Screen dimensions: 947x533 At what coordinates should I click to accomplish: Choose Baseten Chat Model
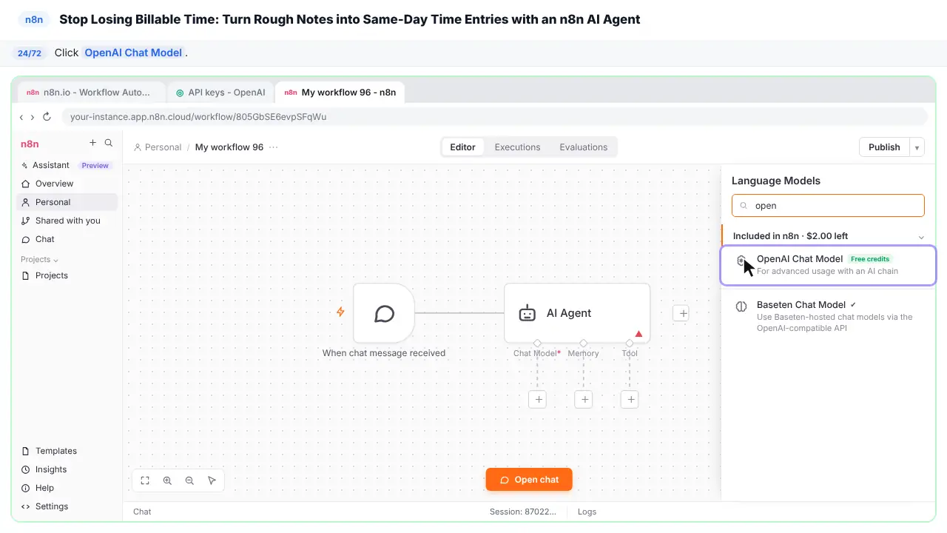[828, 316]
